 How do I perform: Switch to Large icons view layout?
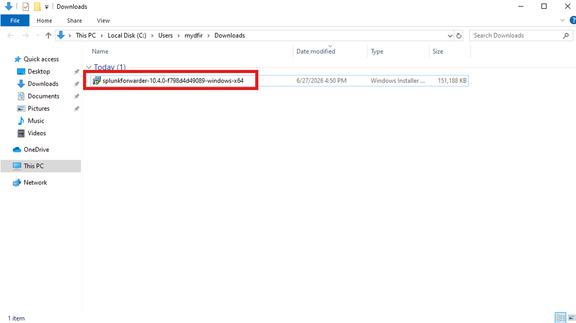point(572,318)
